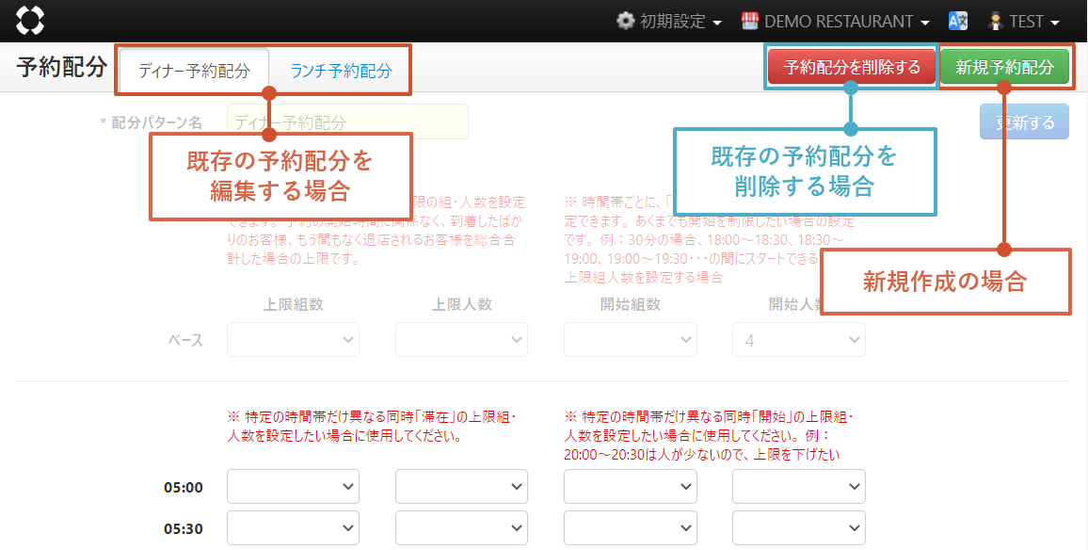The image size is (1088, 550).
Task: Open the last dropdown in the 05:30 row
Action: (799, 528)
